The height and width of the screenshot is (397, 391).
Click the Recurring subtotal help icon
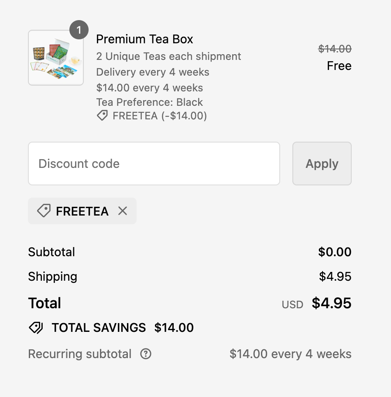pyautogui.click(x=146, y=354)
